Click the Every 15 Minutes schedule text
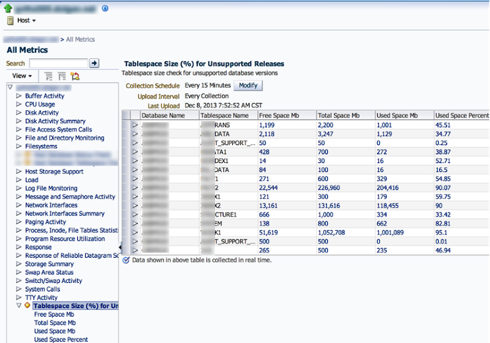 click(208, 86)
